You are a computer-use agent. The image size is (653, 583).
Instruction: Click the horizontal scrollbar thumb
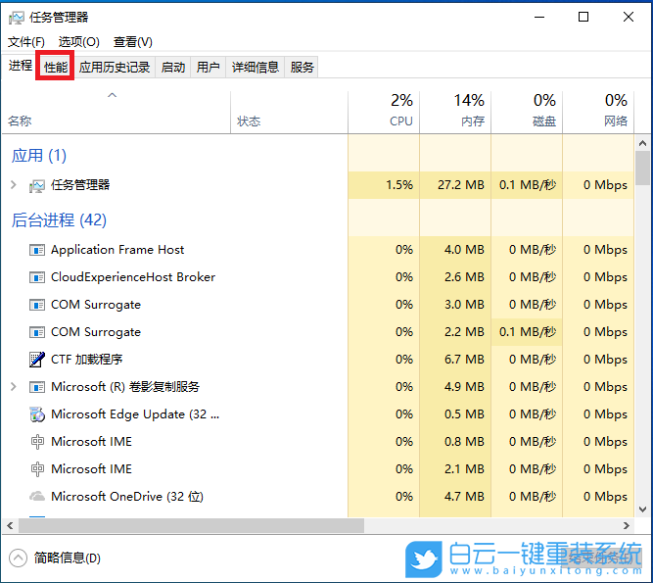(x=191, y=525)
